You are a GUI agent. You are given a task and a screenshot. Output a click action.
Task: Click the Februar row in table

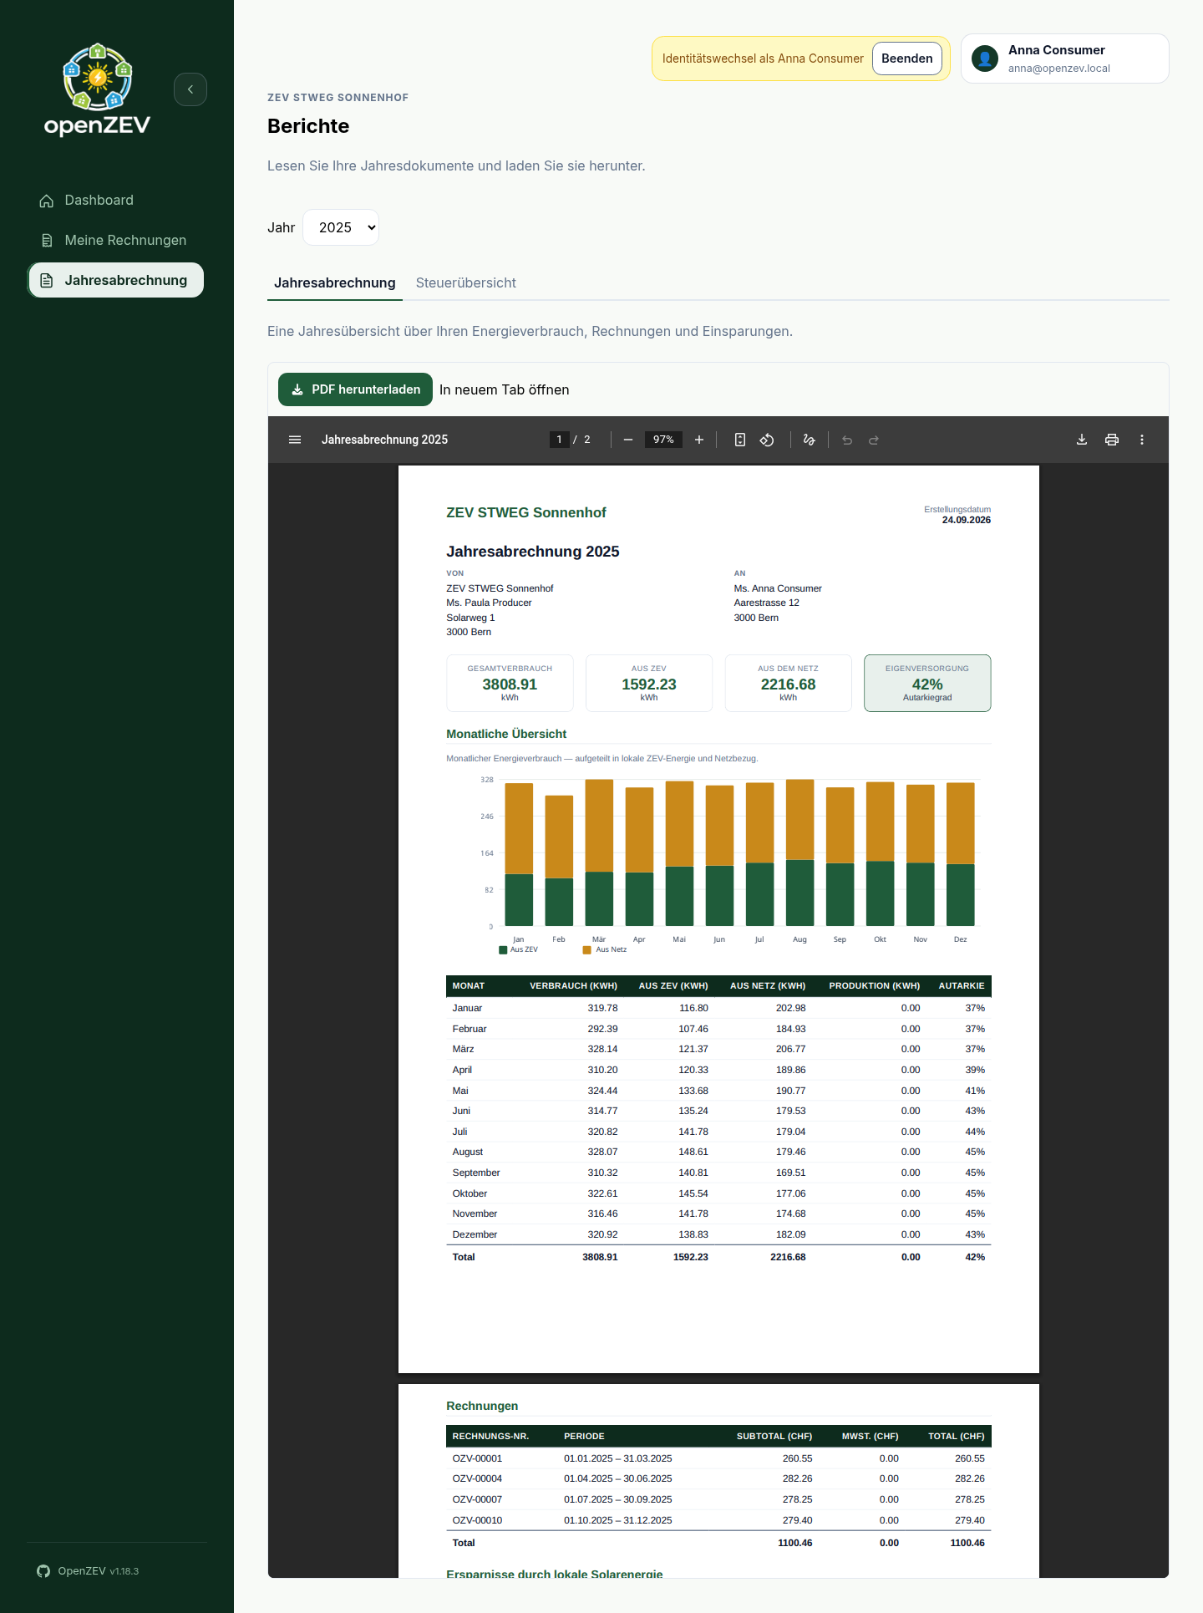pyautogui.click(x=718, y=1029)
